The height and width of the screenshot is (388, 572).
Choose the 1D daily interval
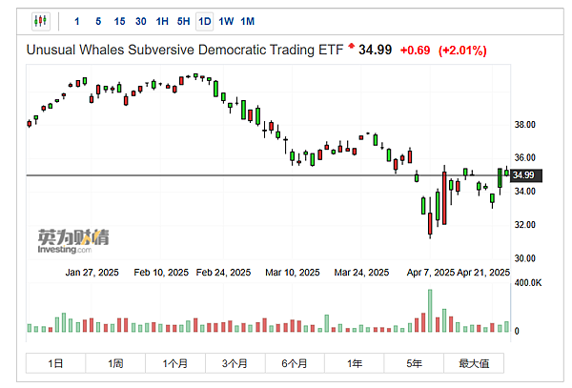tap(205, 22)
